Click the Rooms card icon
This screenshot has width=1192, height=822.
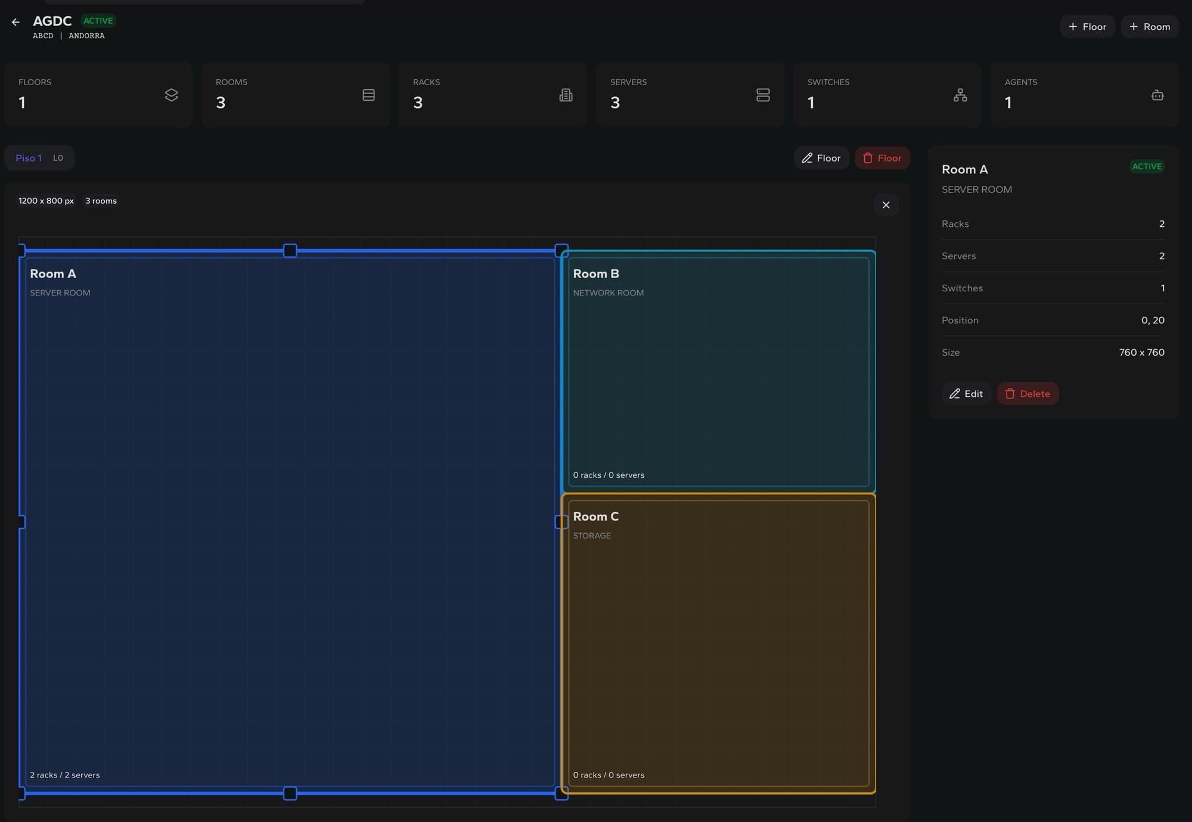click(368, 95)
